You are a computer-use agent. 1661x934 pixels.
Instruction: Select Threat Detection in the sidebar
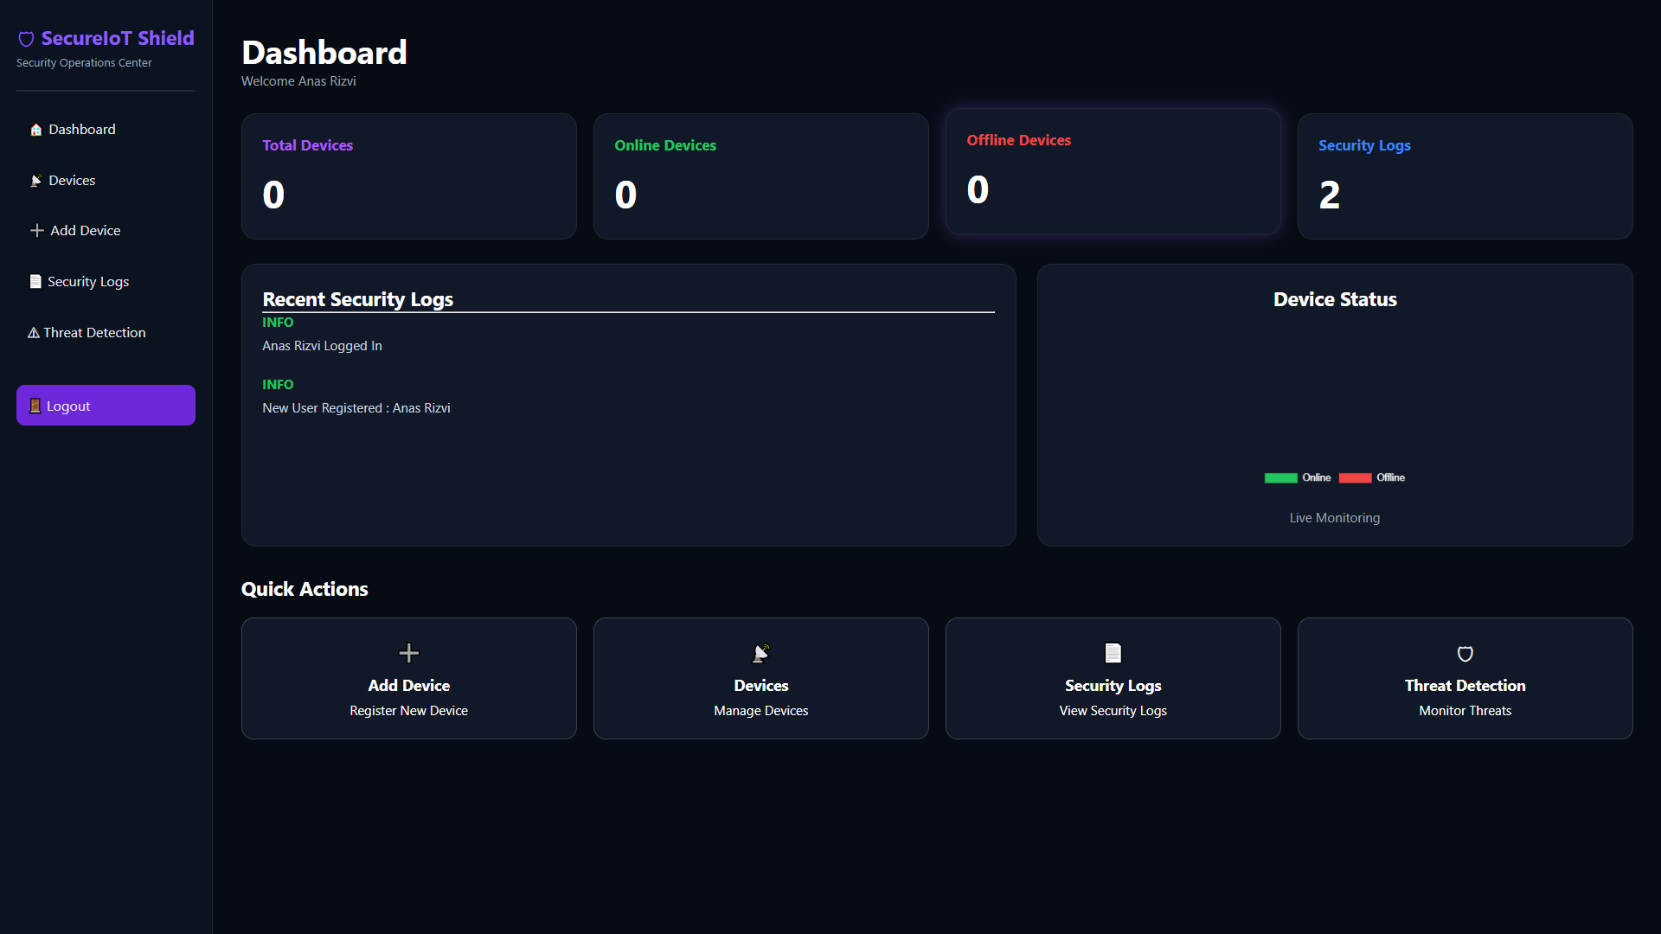[106, 333]
